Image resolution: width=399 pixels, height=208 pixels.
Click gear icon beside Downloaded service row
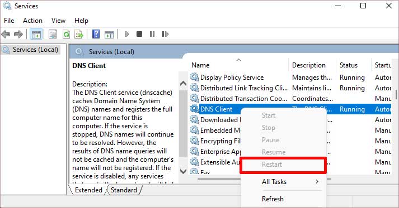coord(194,119)
